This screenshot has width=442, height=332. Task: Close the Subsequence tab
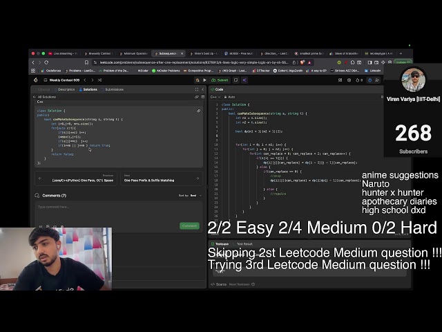pos(182,53)
